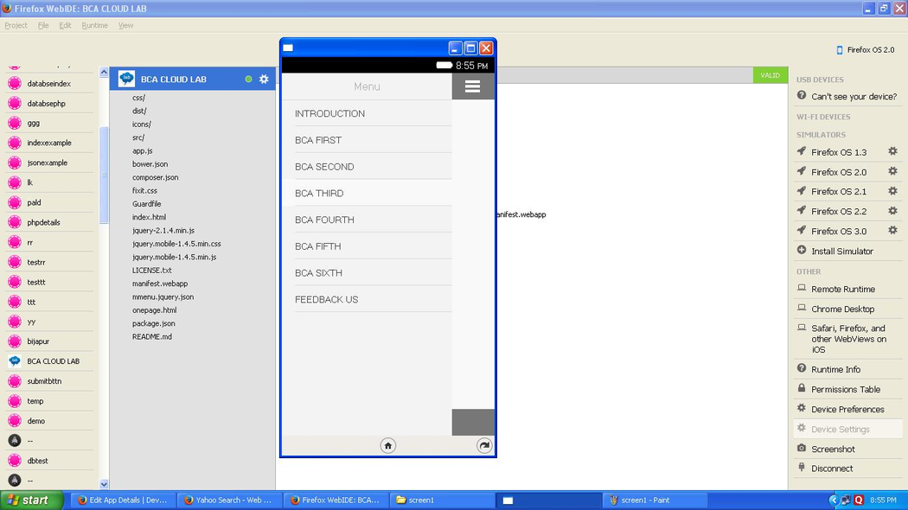Expand the src/ folder
908x510 pixels.
138,137
